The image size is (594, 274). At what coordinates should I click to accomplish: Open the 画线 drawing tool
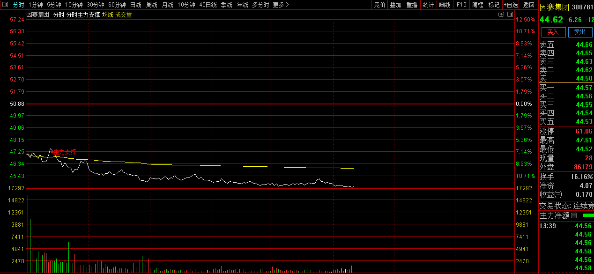pyautogui.click(x=445, y=5)
